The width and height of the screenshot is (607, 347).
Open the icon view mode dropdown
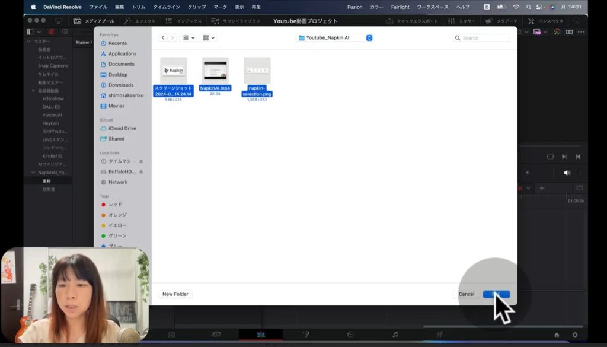coord(189,37)
